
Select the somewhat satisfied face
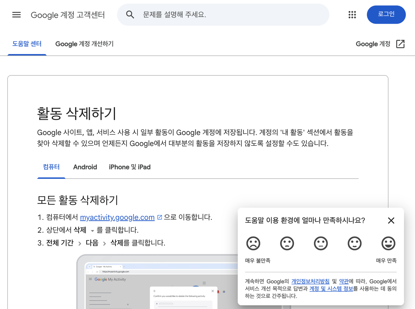(x=355, y=243)
